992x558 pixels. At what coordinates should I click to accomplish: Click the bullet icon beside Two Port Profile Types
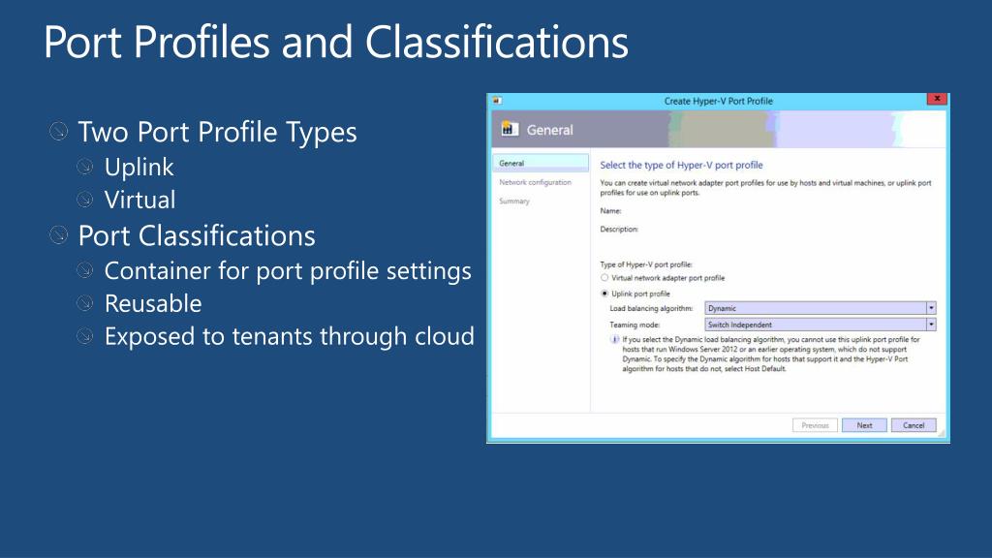tap(58, 131)
